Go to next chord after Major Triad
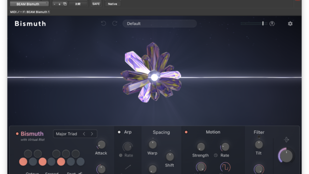 (x=92, y=134)
